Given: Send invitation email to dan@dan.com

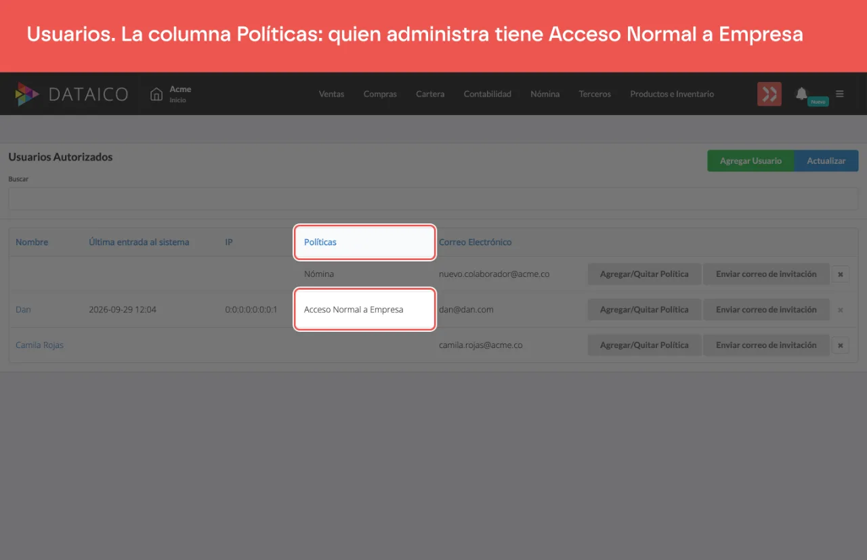Looking at the screenshot, I should [x=766, y=309].
